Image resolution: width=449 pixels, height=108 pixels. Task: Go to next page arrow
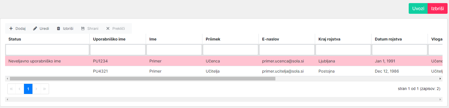36,89
